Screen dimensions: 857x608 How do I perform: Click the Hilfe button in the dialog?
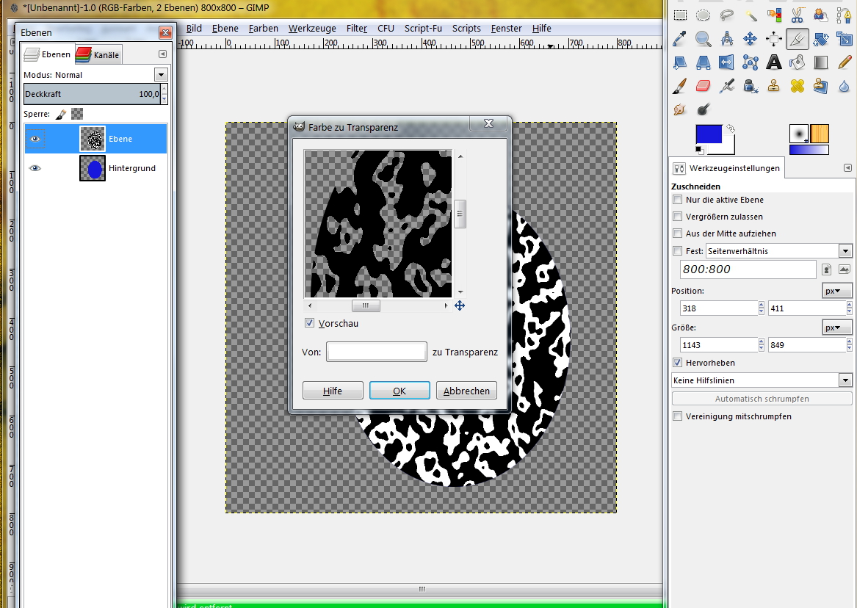(333, 391)
